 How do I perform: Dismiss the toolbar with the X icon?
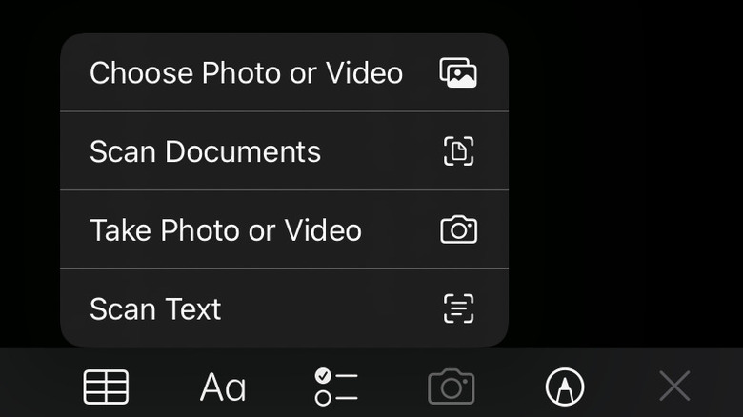tap(674, 387)
